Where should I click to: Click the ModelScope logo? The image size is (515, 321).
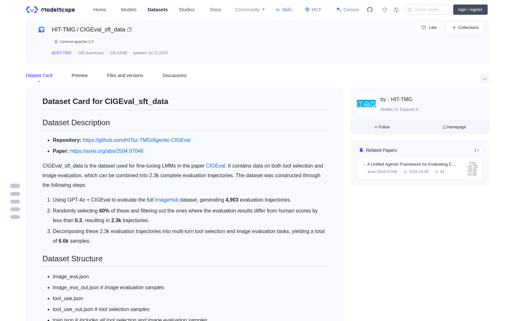click(x=51, y=10)
